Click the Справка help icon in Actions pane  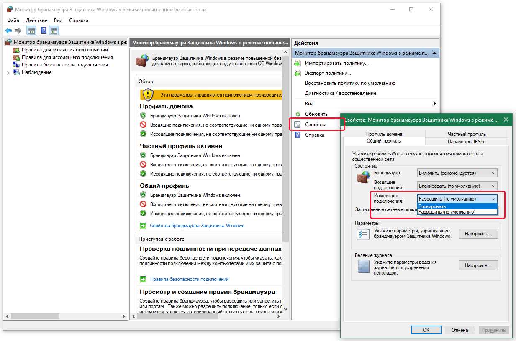click(298, 135)
